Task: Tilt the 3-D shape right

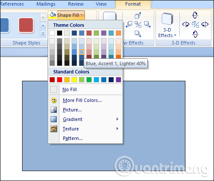Action: (x=205, y=24)
